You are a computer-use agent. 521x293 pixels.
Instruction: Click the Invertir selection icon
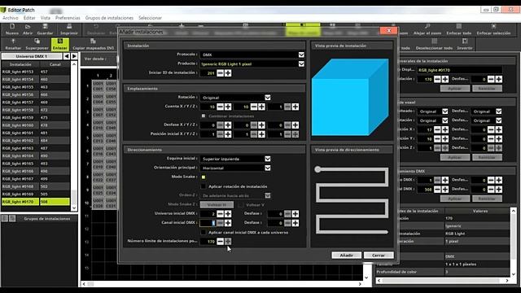coord(465,44)
